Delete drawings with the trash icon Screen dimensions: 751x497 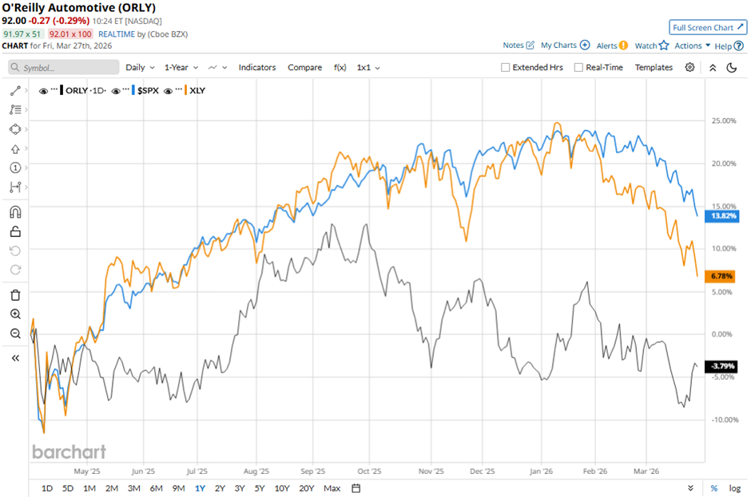point(15,295)
